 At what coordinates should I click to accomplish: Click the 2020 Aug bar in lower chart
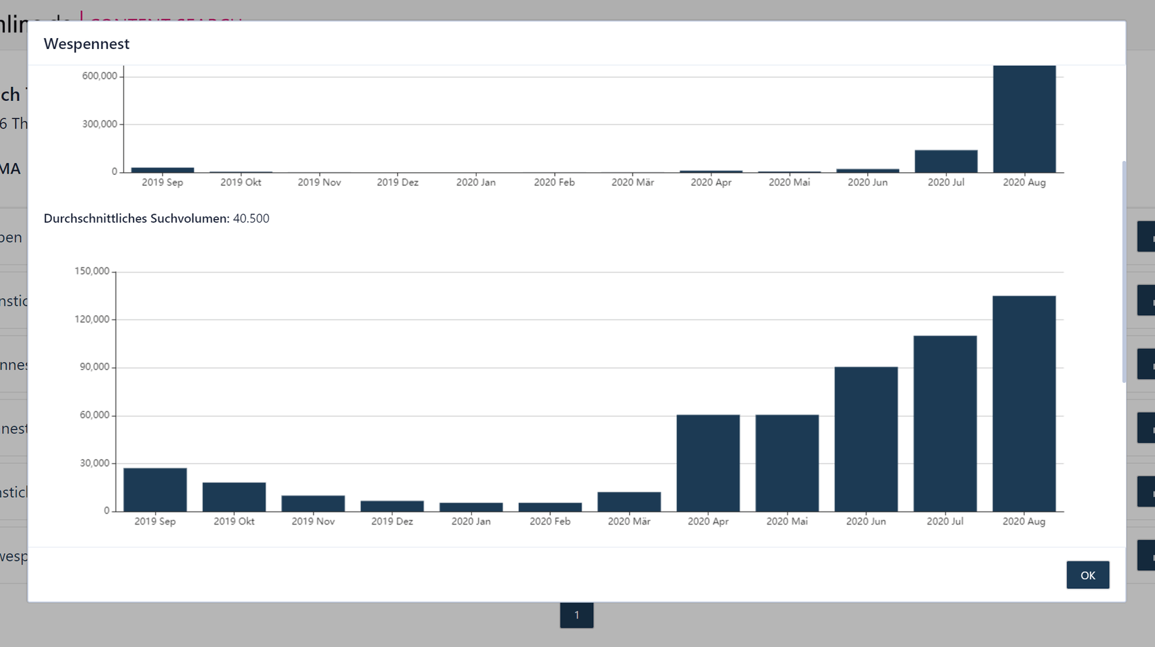1024,404
